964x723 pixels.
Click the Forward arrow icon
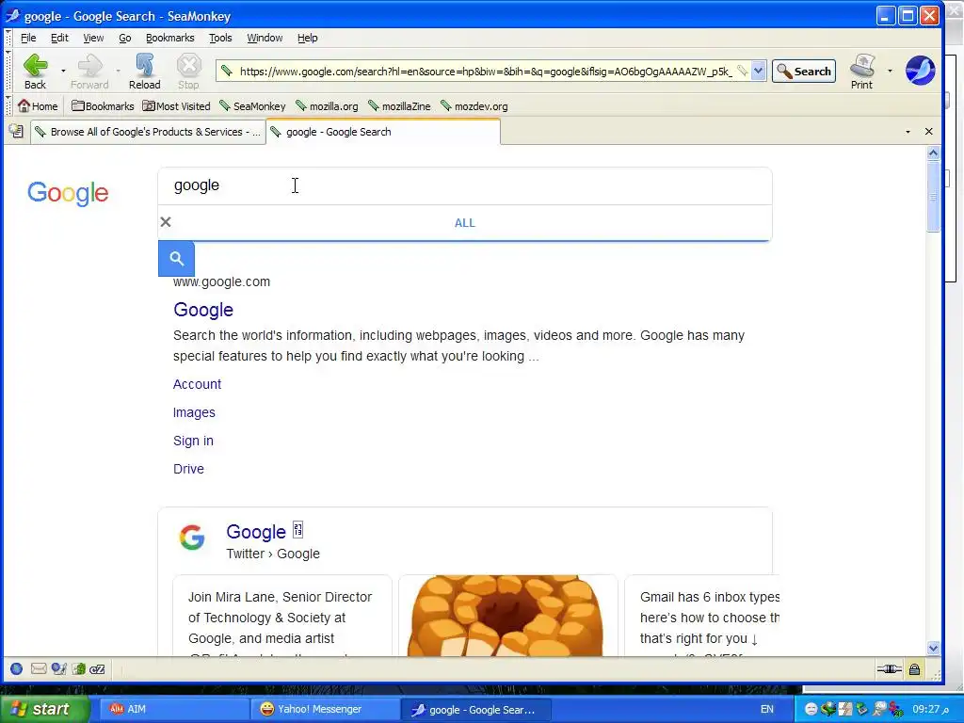point(89,66)
